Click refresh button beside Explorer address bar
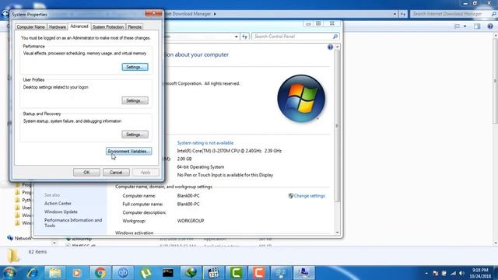This screenshot has height=280, width=498. coord(403,14)
